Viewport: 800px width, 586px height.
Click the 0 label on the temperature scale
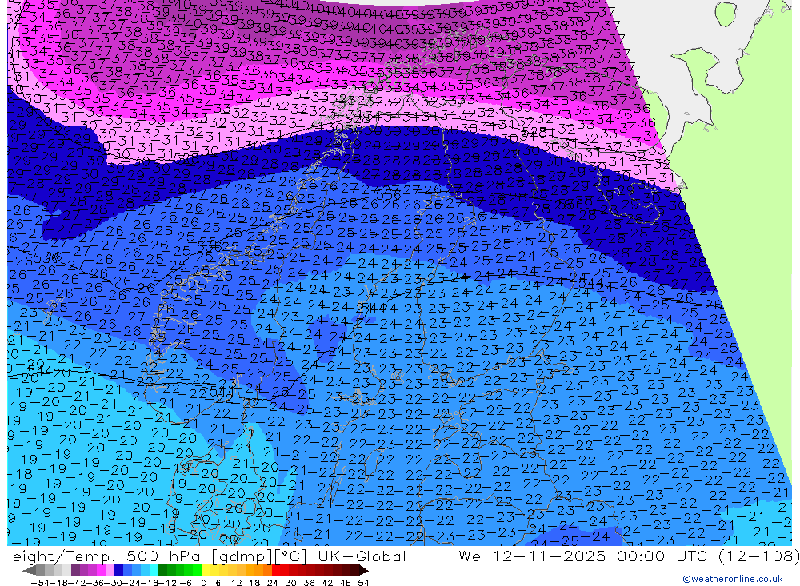point(203,583)
